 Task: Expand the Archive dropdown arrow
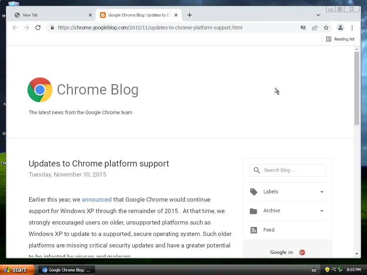tap(322, 211)
